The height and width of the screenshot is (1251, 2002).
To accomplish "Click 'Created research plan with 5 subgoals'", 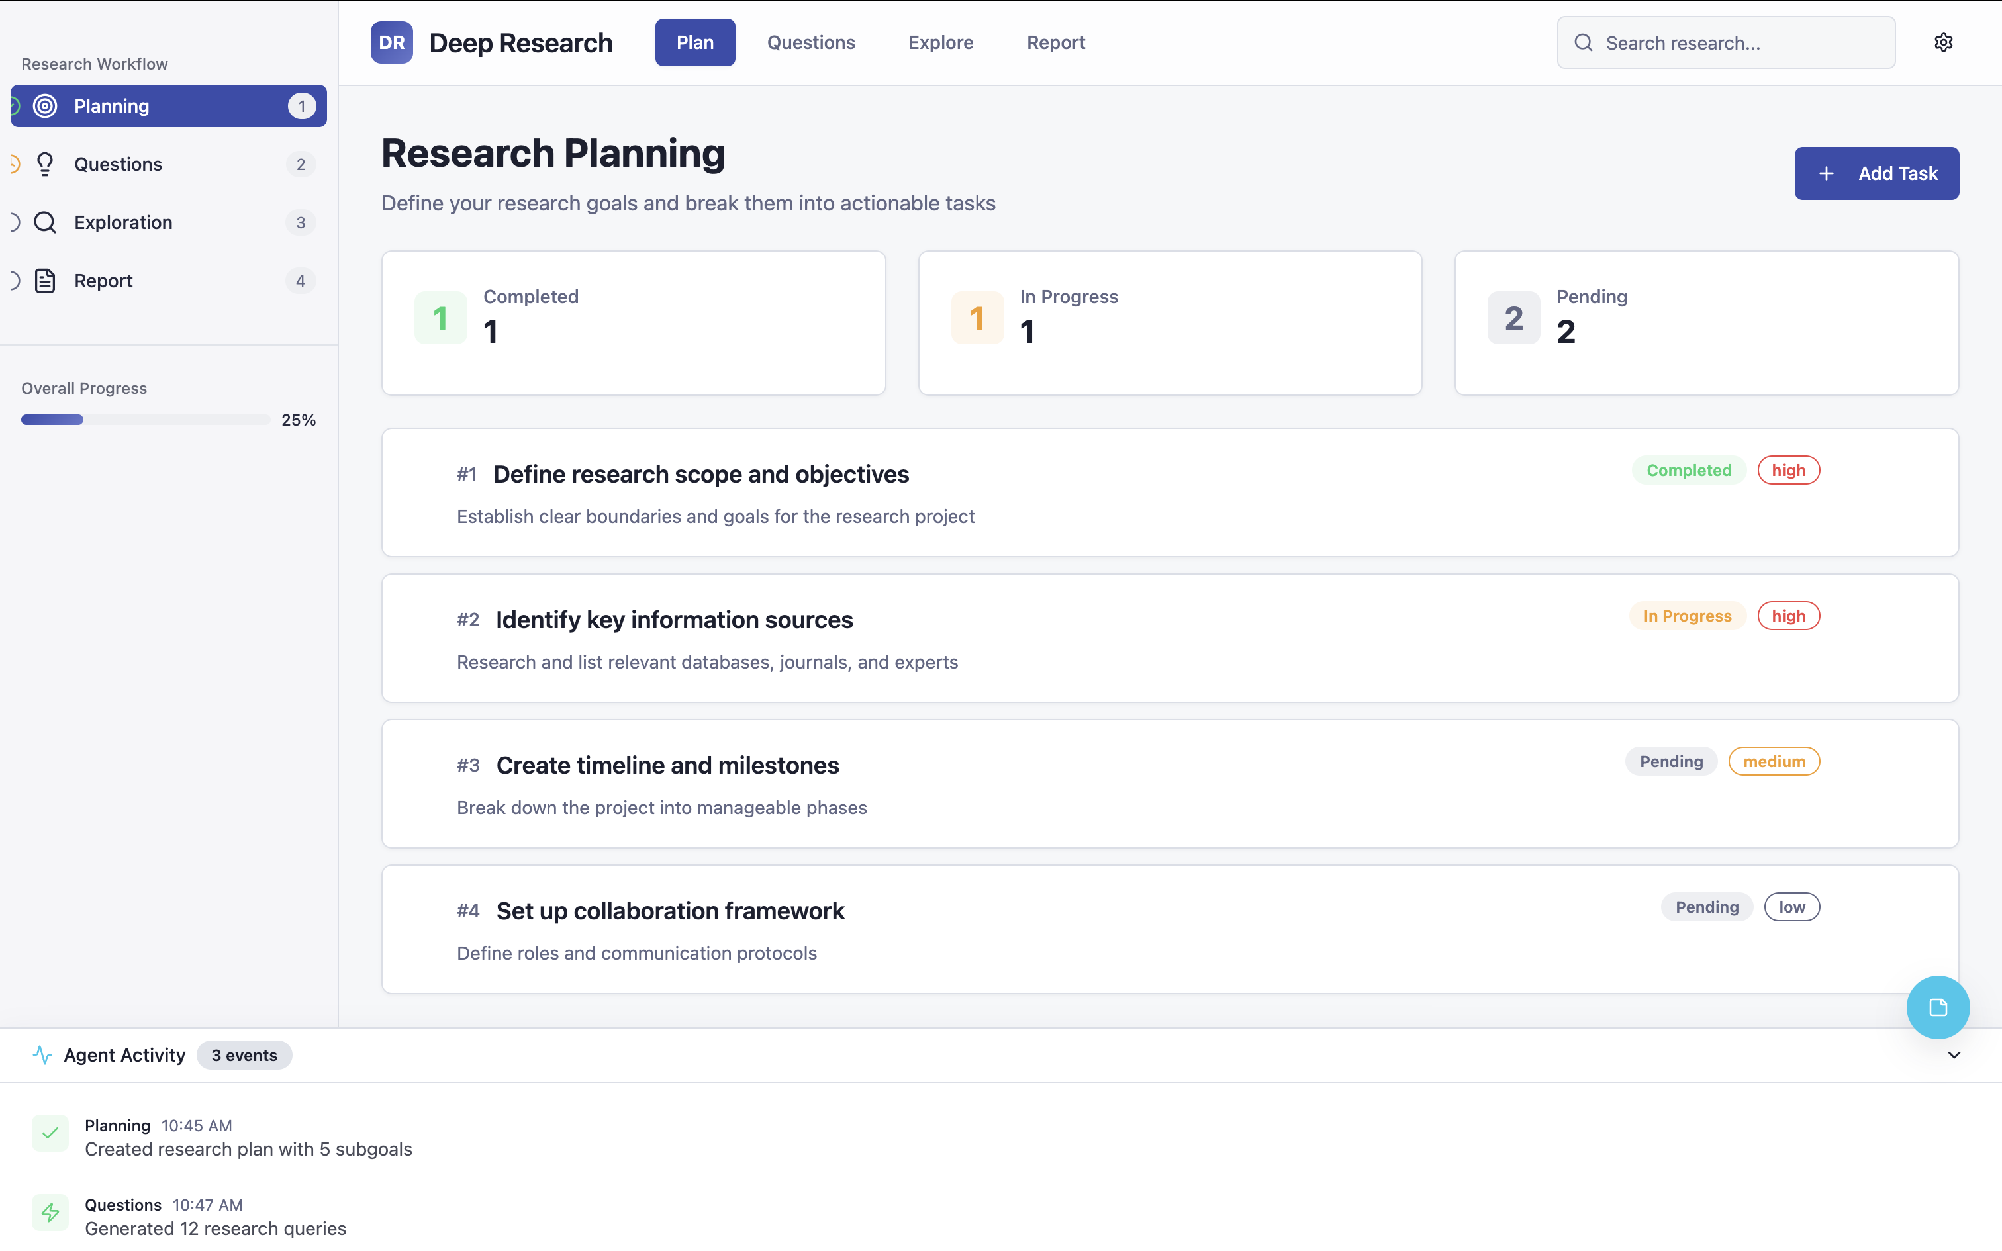I will pos(248,1149).
